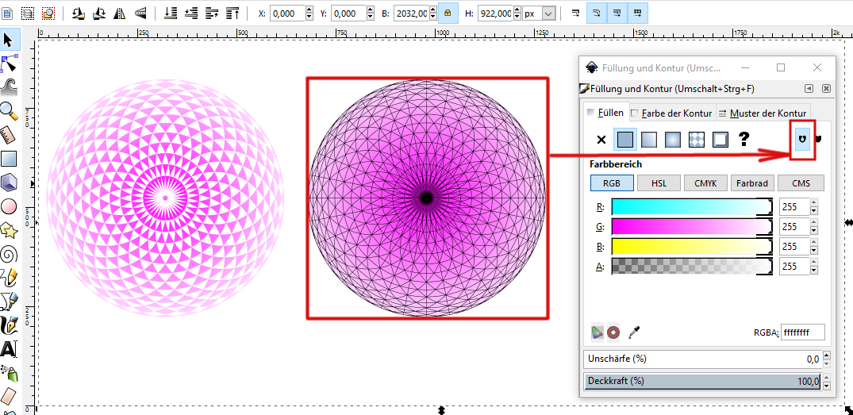This screenshot has width=853, height=415.
Task: Increase the R channel value spinner
Action: (x=813, y=203)
